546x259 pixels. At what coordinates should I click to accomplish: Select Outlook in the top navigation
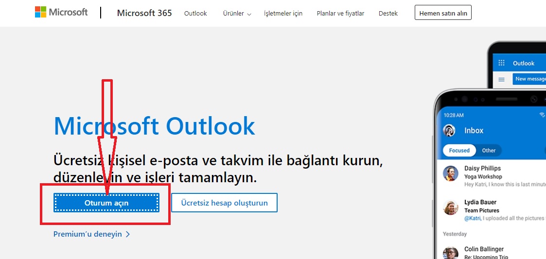[195, 14]
